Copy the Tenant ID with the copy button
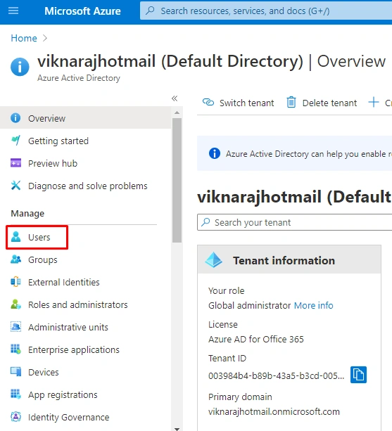This screenshot has height=431, width=392. click(358, 375)
